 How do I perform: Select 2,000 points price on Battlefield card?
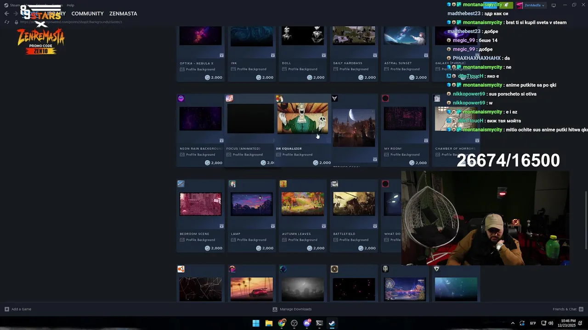coord(367,248)
